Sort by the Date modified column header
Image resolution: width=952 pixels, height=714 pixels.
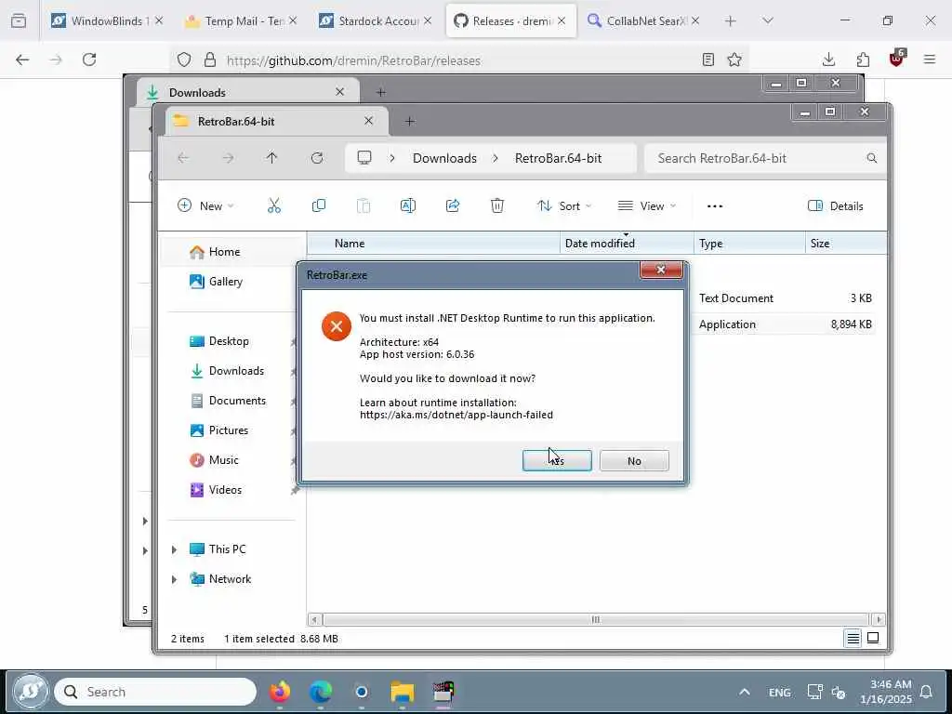(x=627, y=243)
